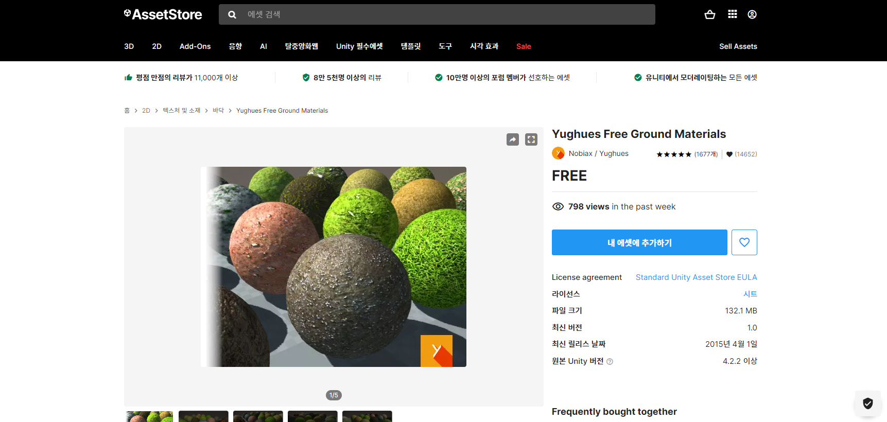Viewport: 887px width, 422px height.
Task: Click the 8만 5천명 이상의 리뷰 text
Action: tap(347, 77)
